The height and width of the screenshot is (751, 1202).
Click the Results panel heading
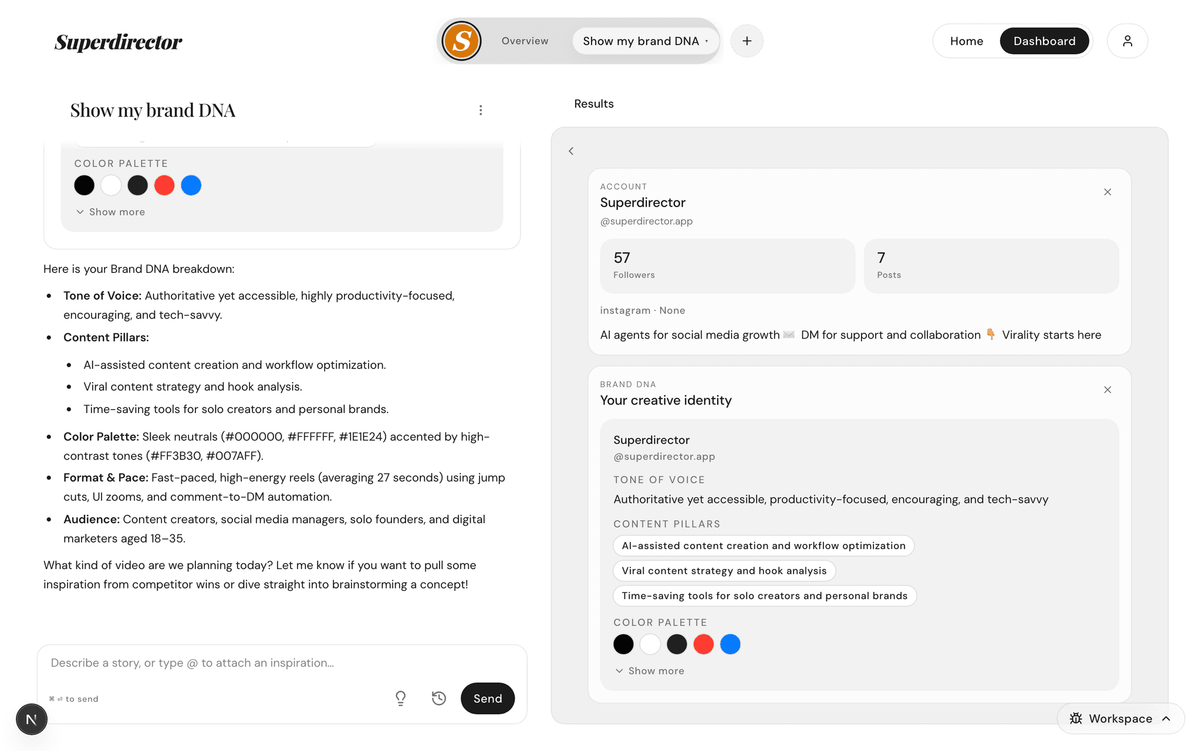[593, 104]
